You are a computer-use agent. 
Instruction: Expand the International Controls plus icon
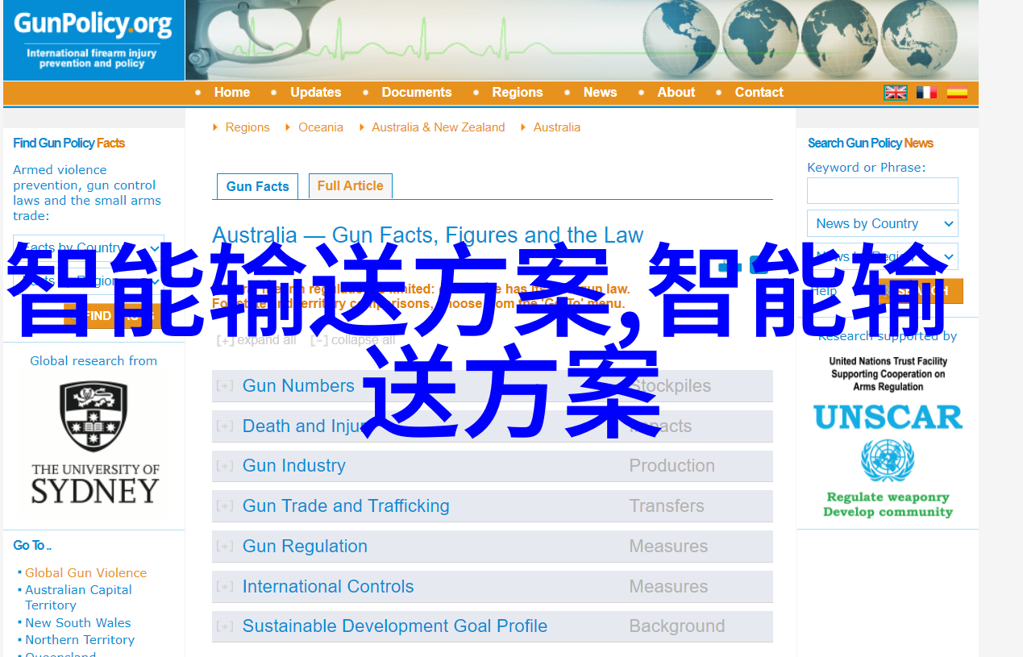(x=225, y=587)
